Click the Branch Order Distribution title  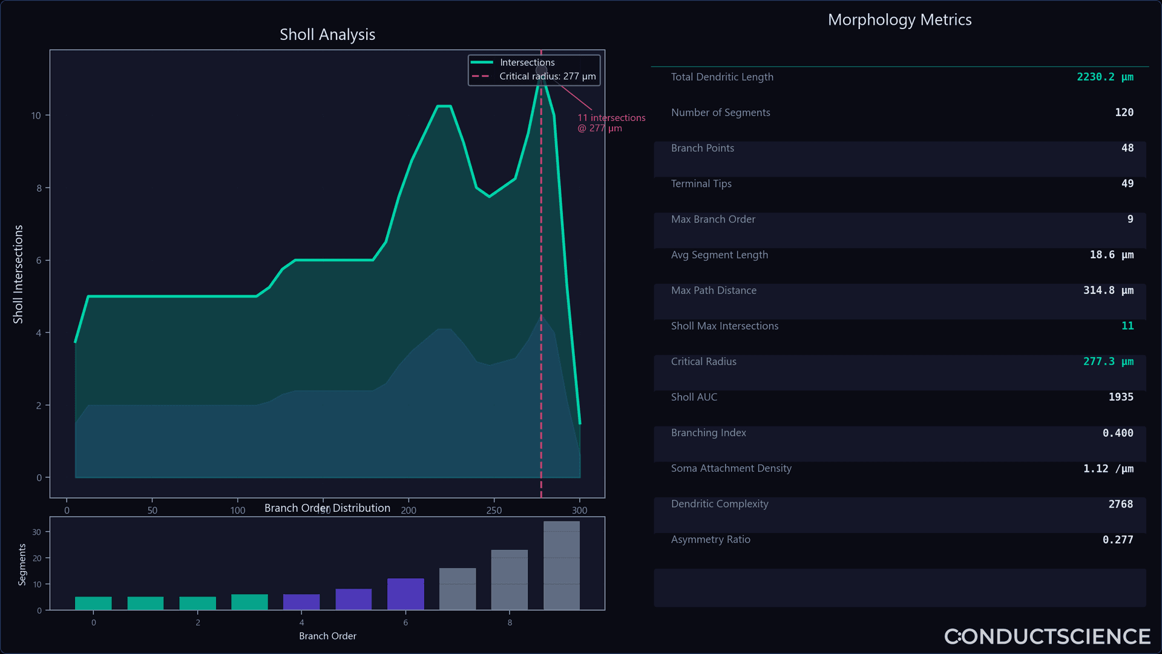327,508
